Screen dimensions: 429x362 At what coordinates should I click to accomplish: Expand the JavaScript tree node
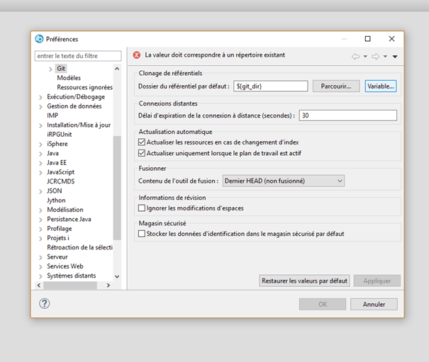40,173
